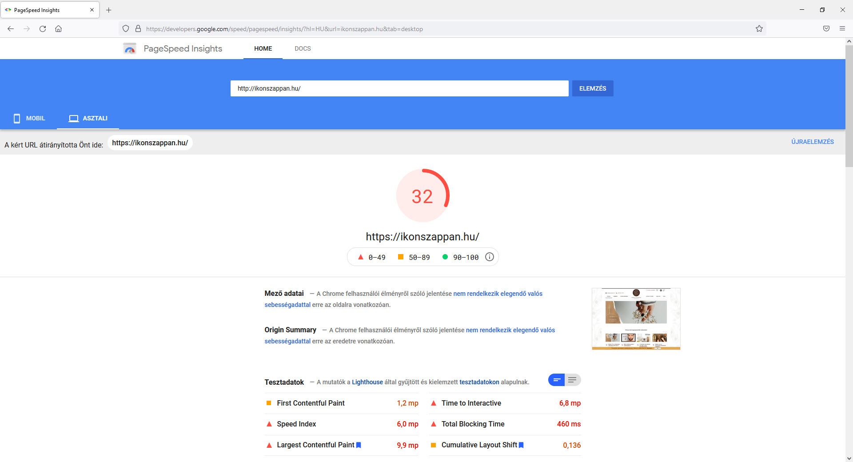
Task: Click the PageSpeed Insights logo icon
Action: (x=129, y=48)
